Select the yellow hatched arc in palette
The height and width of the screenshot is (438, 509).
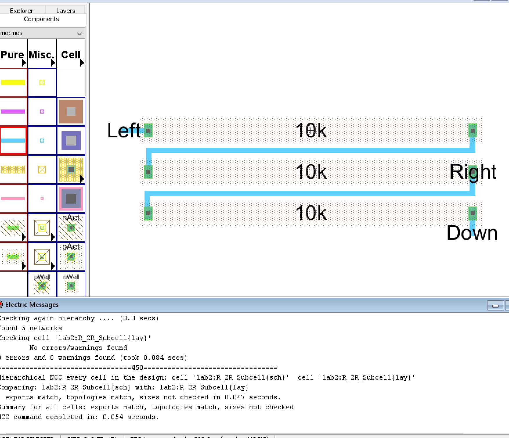click(13, 170)
